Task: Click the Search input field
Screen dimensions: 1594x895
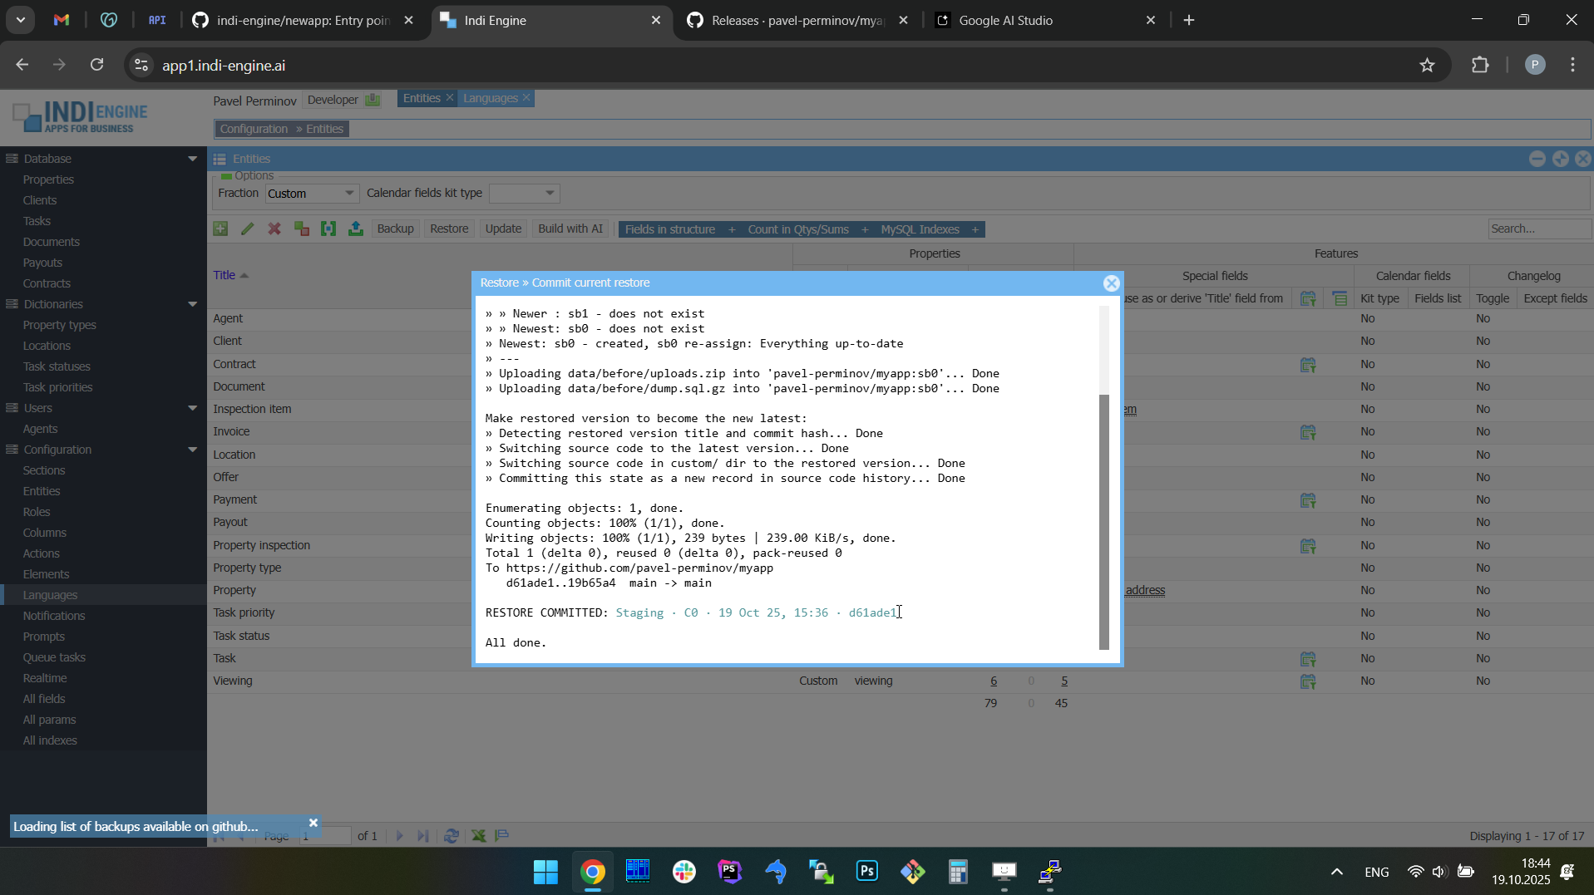Action: (x=1538, y=229)
